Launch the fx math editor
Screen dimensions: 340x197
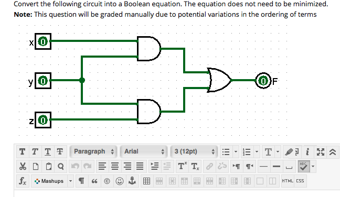click(23, 181)
